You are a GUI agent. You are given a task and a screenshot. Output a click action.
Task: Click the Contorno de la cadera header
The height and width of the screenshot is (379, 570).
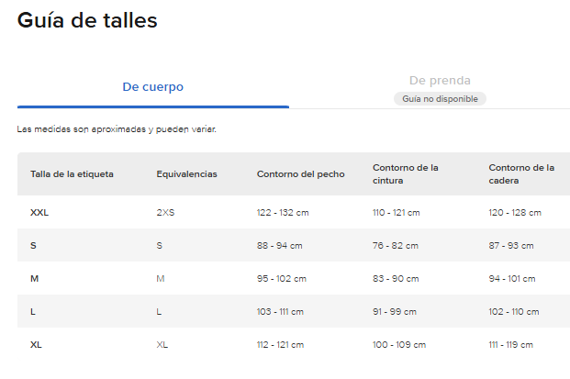coord(521,174)
